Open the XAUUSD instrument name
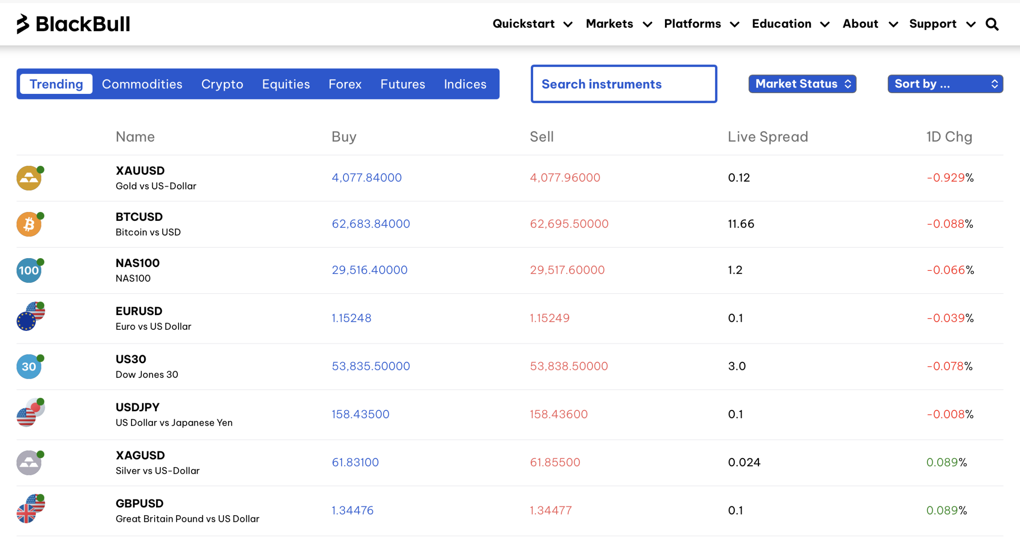 coord(140,171)
